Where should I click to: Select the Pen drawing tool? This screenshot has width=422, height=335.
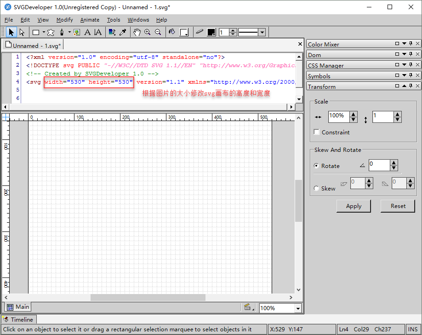click(x=62, y=32)
